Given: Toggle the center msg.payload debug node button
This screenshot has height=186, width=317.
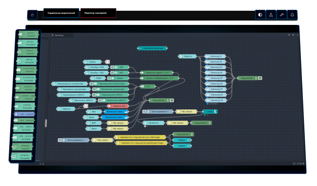Looking at the screenshot, I should (x=172, y=101).
